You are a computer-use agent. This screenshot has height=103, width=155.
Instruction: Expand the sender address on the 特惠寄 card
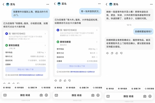(26, 36)
